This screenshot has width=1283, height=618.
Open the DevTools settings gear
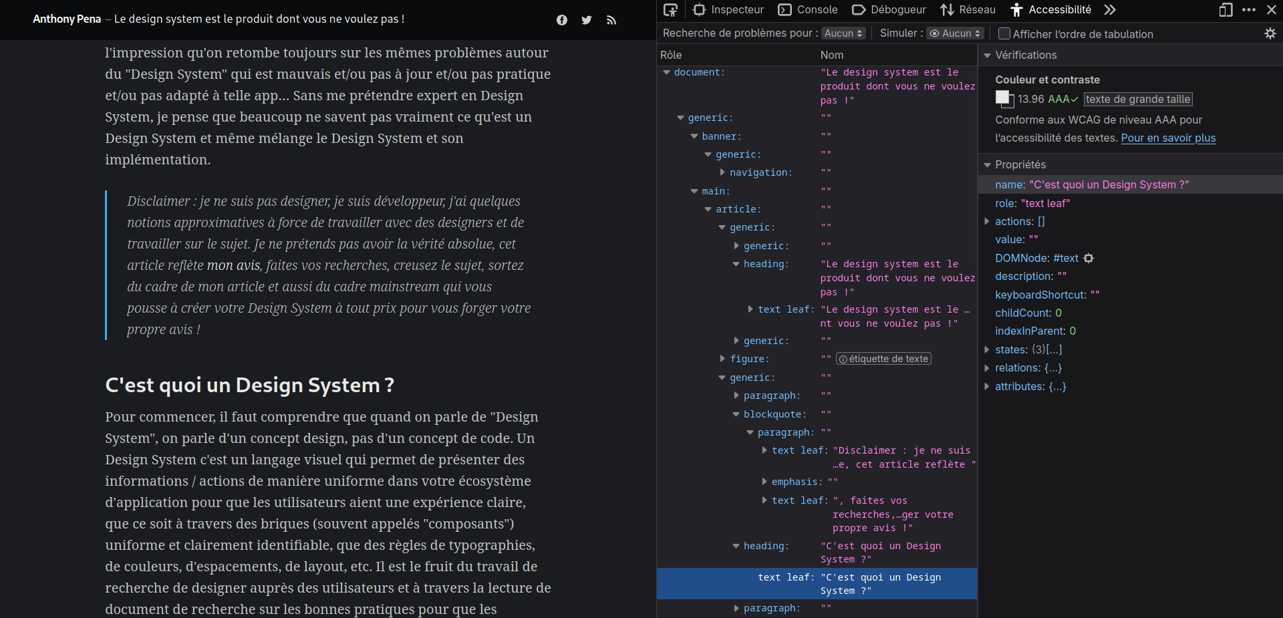[1270, 33]
